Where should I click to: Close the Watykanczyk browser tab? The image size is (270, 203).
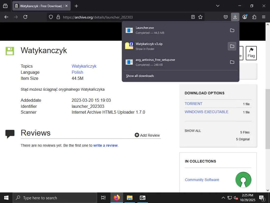66,6
